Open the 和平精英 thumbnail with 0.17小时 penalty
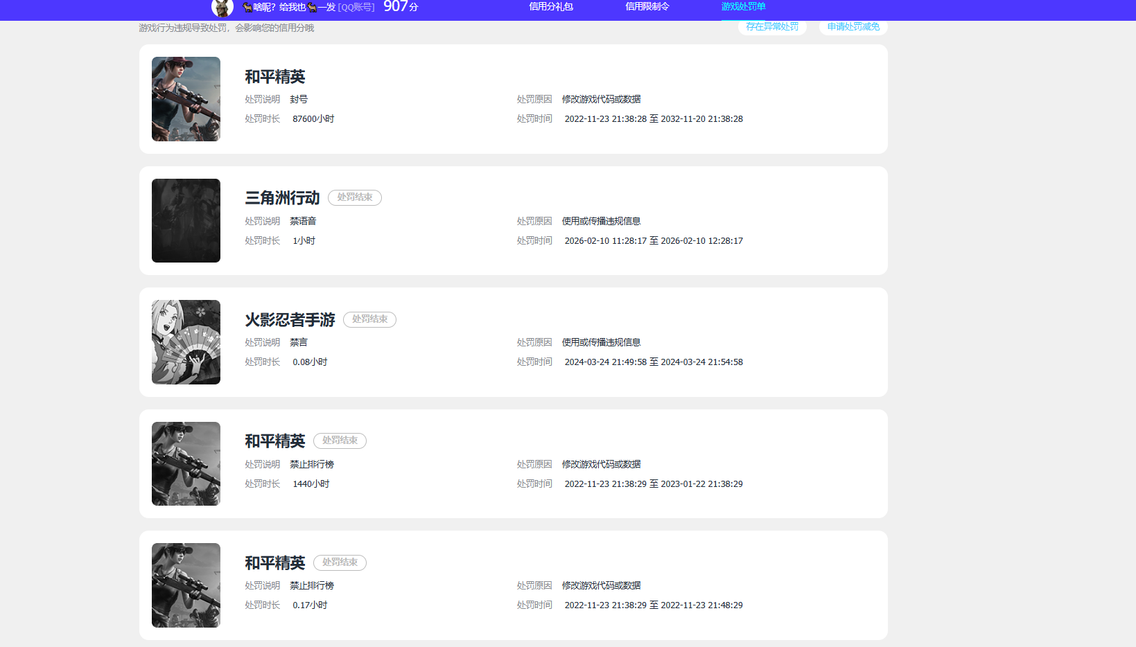This screenshot has height=647, width=1136. click(186, 585)
